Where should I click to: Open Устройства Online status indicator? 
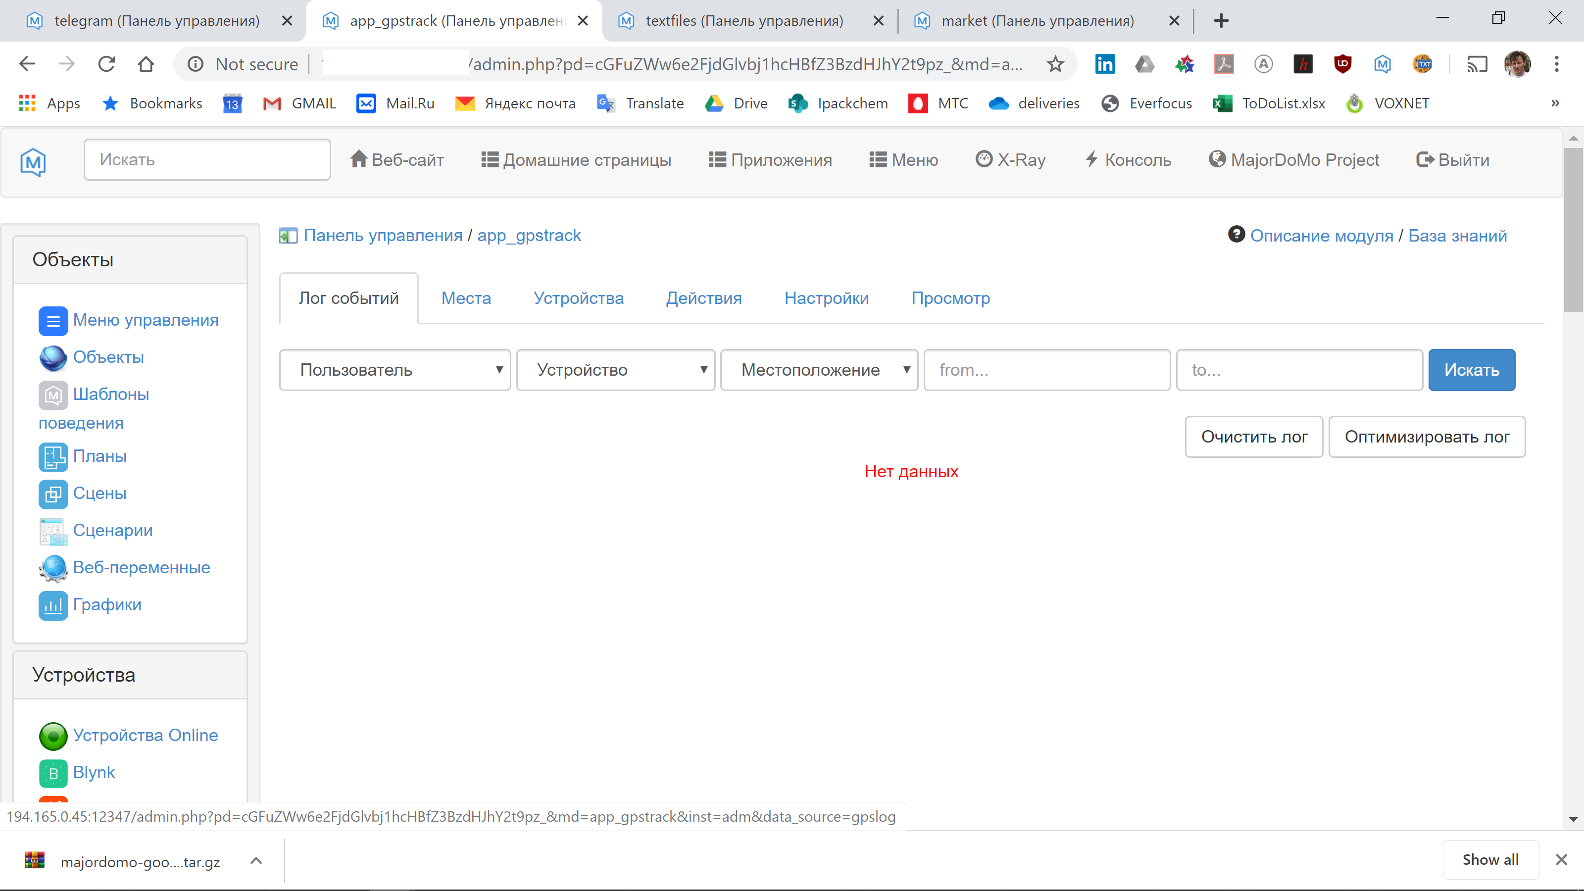click(x=53, y=736)
